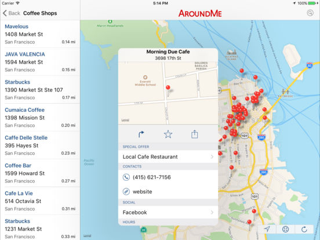
Task: Open the search icon at top right
Action: 310,13
